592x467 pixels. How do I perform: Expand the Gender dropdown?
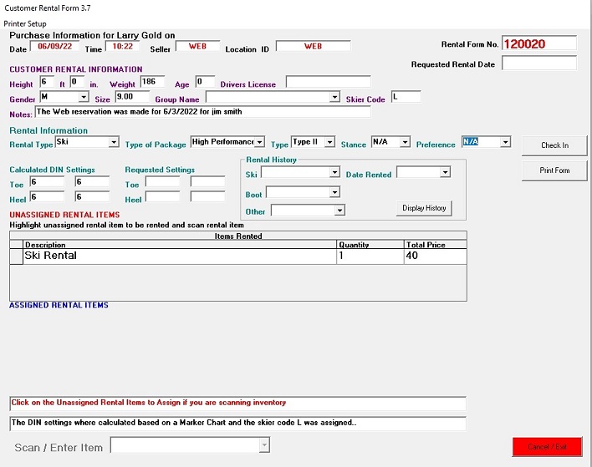(x=83, y=98)
